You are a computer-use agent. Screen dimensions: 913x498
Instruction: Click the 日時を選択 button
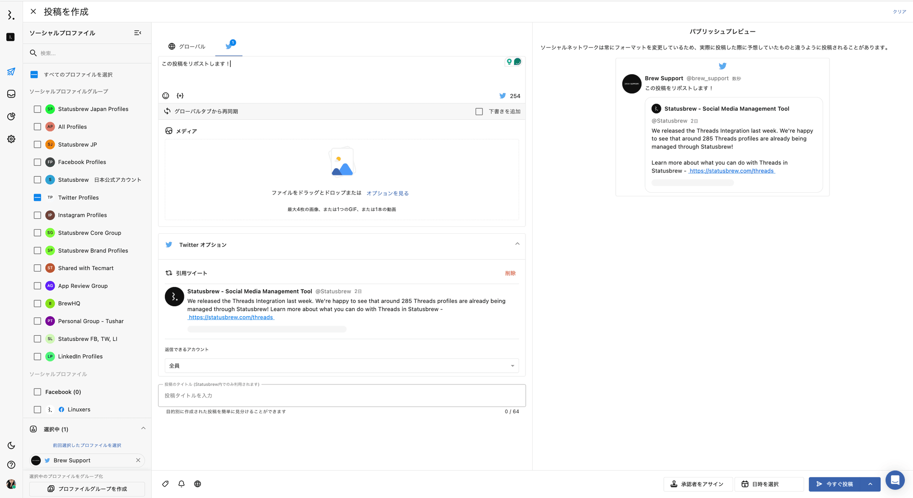click(x=769, y=484)
